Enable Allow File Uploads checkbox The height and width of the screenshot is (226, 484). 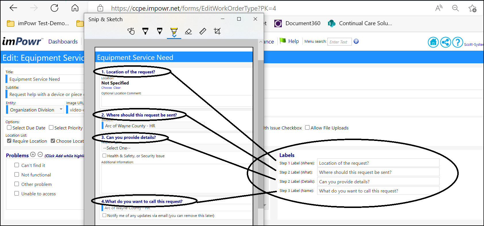point(307,127)
